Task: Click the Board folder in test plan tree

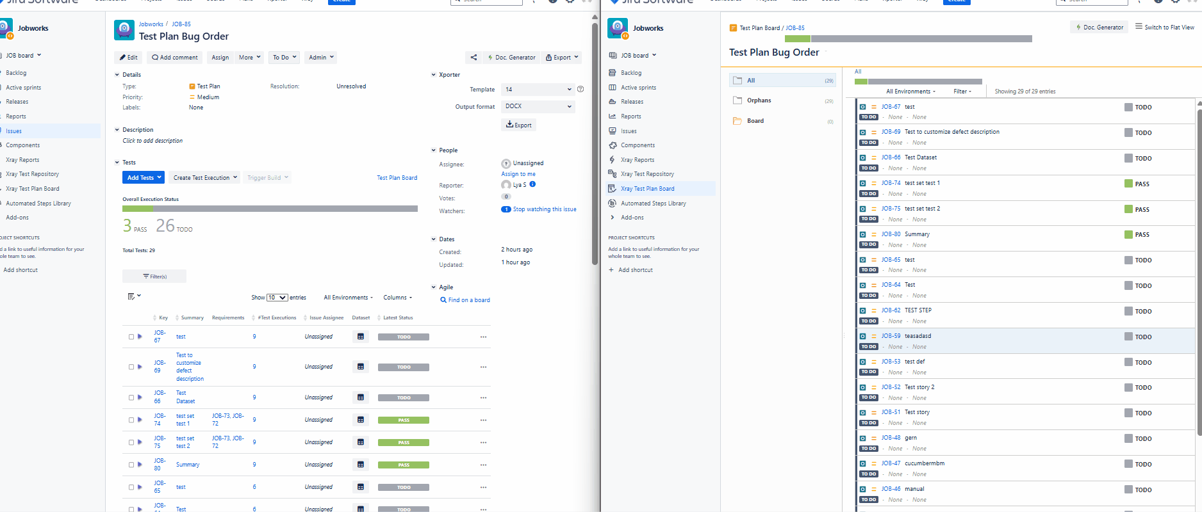Action: pos(755,121)
